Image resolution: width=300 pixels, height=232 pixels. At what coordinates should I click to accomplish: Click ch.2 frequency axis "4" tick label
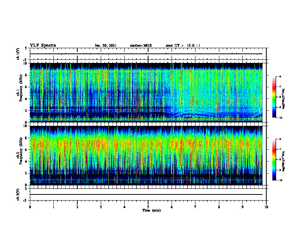pyautogui.click(x=27, y=161)
